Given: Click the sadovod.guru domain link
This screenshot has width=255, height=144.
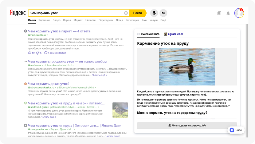Looking at the screenshot, I should (x=39, y=107).
